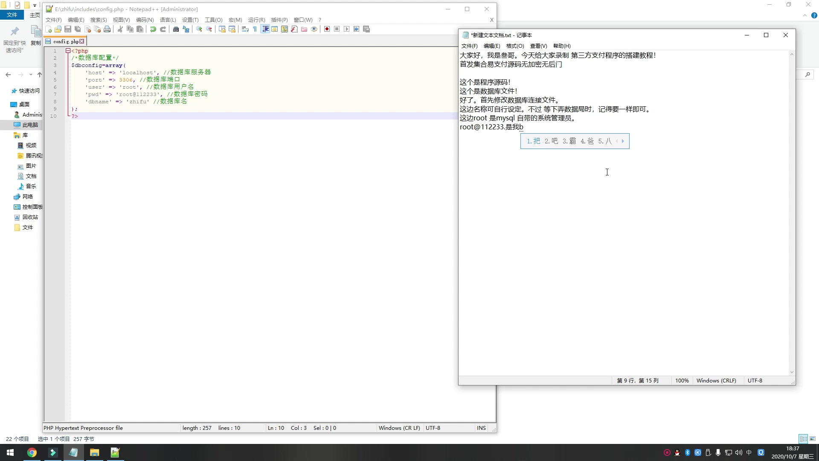Click taskbar File Explorer icon
The height and width of the screenshot is (461, 819).
[x=94, y=452]
